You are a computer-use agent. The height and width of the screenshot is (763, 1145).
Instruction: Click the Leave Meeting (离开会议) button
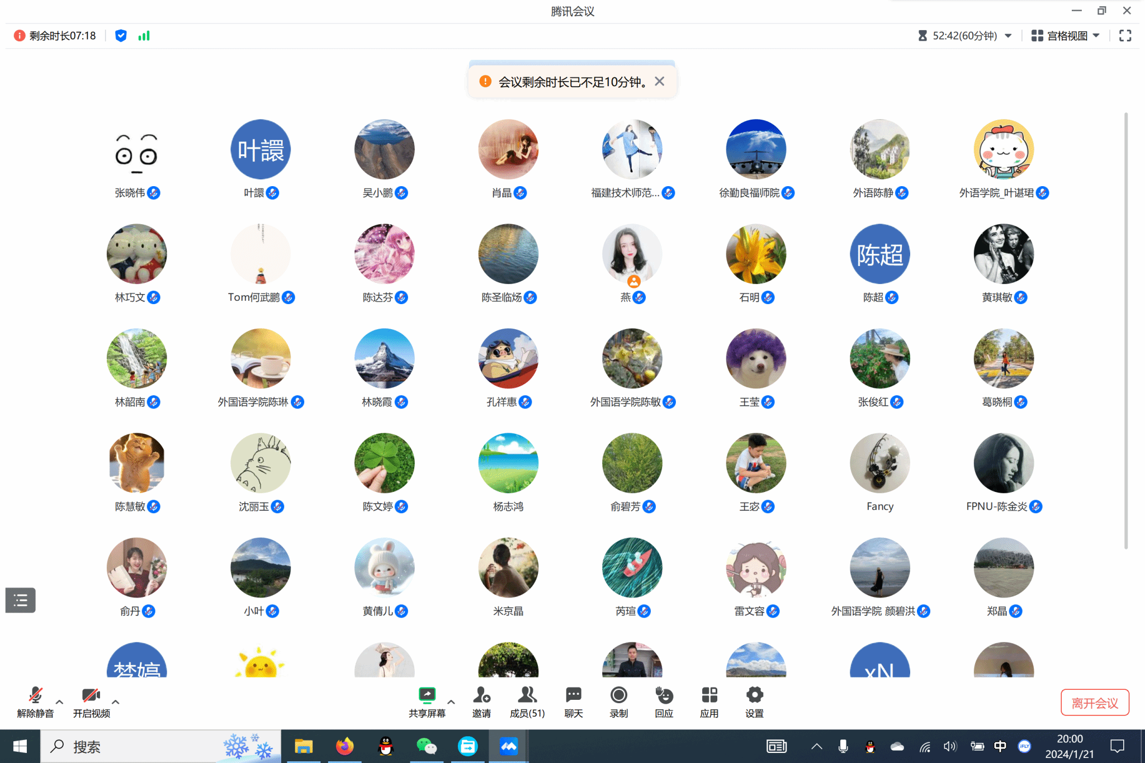pos(1094,703)
